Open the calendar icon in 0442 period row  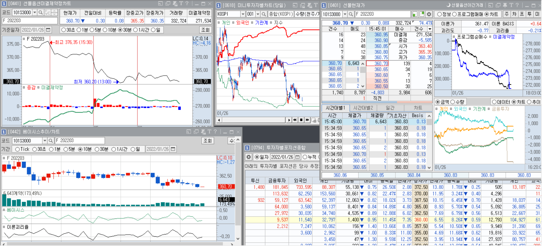point(173,149)
